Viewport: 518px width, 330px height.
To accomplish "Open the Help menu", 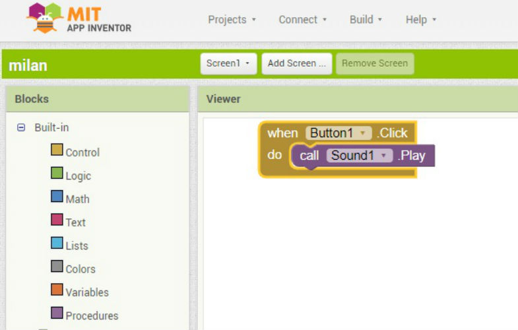I will click(421, 20).
